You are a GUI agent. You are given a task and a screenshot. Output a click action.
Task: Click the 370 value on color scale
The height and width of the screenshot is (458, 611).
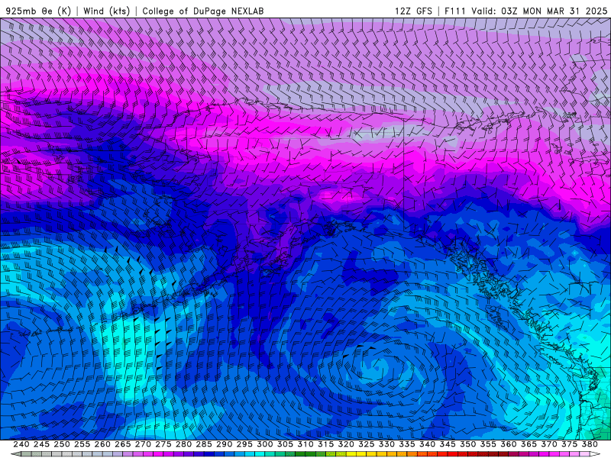[549, 444]
